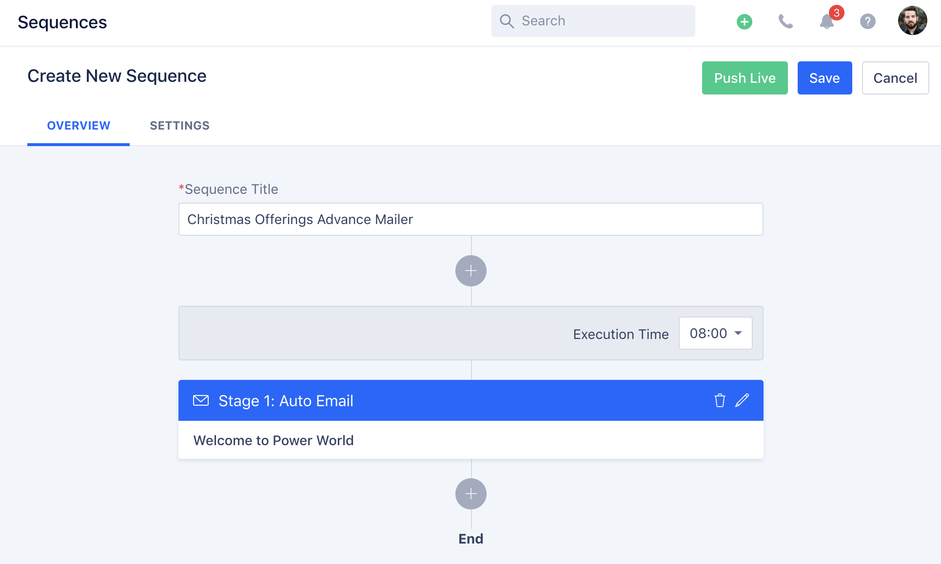Edit Stage 1 with pencil icon
The image size is (941, 564).
(742, 400)
